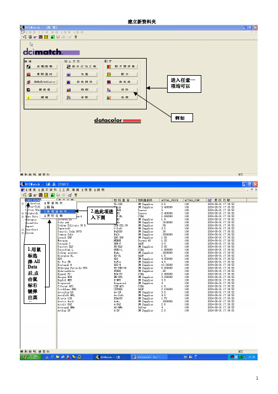Open the 染色組 button in the 配方 group
The height and width of the screenshot is (394, 278).
[x=122, y=82]
